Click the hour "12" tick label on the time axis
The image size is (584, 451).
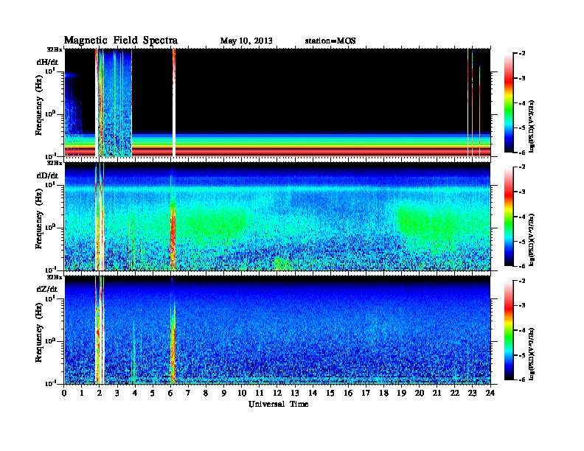277,393
